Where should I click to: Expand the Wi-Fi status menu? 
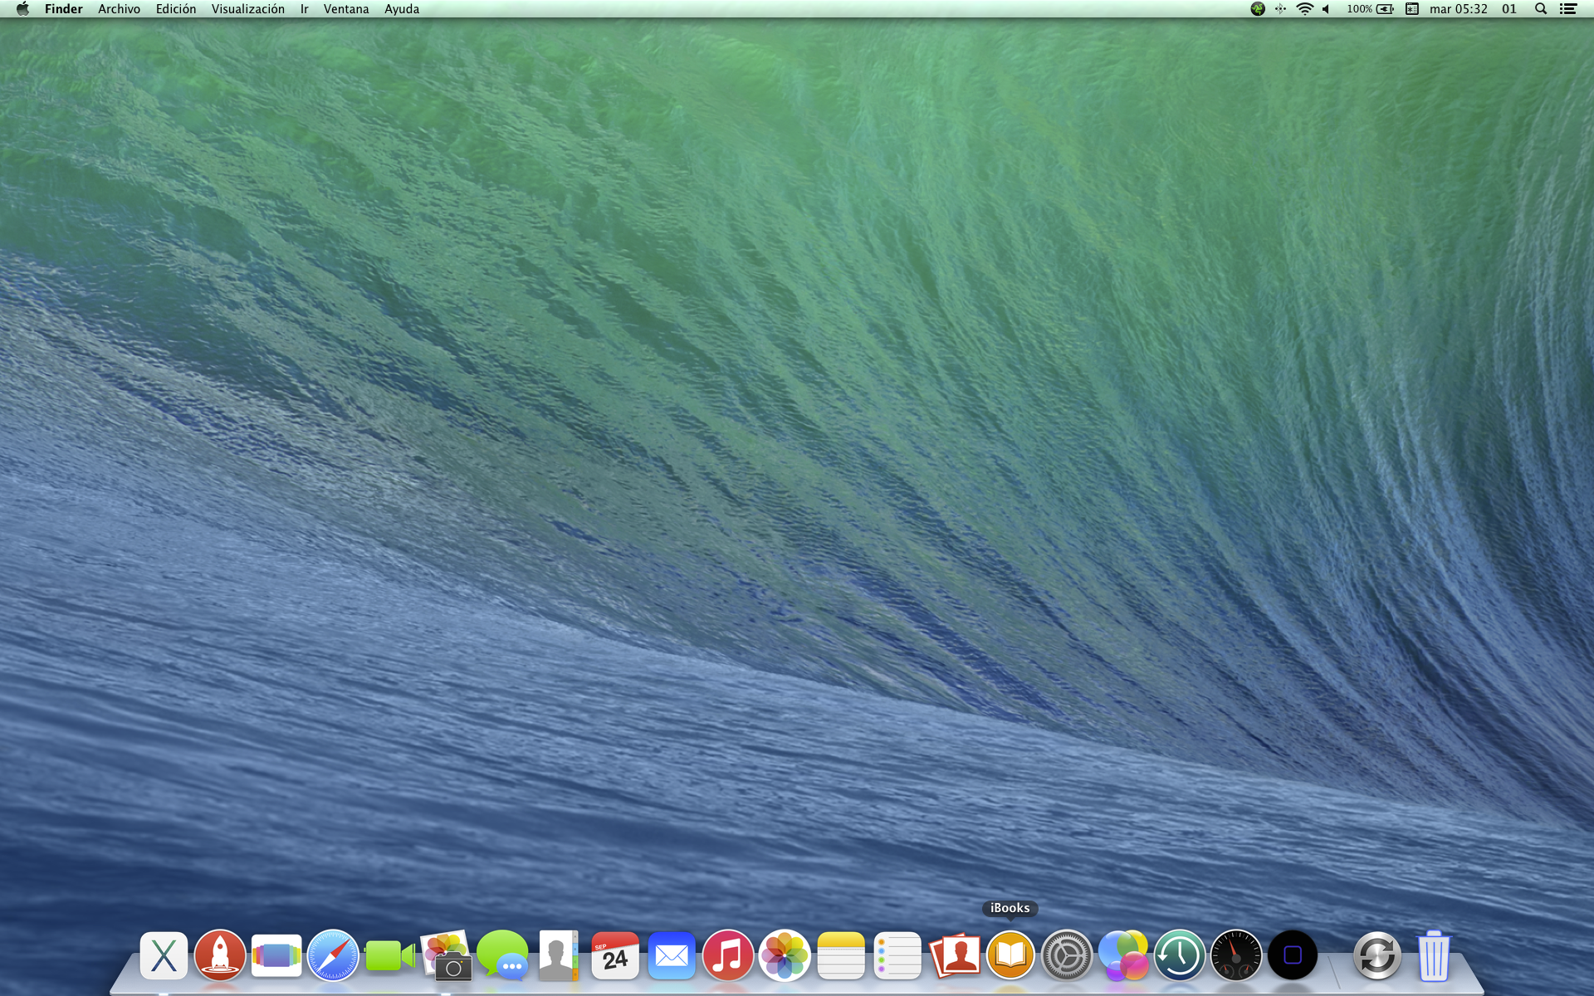pos(1304,9)
